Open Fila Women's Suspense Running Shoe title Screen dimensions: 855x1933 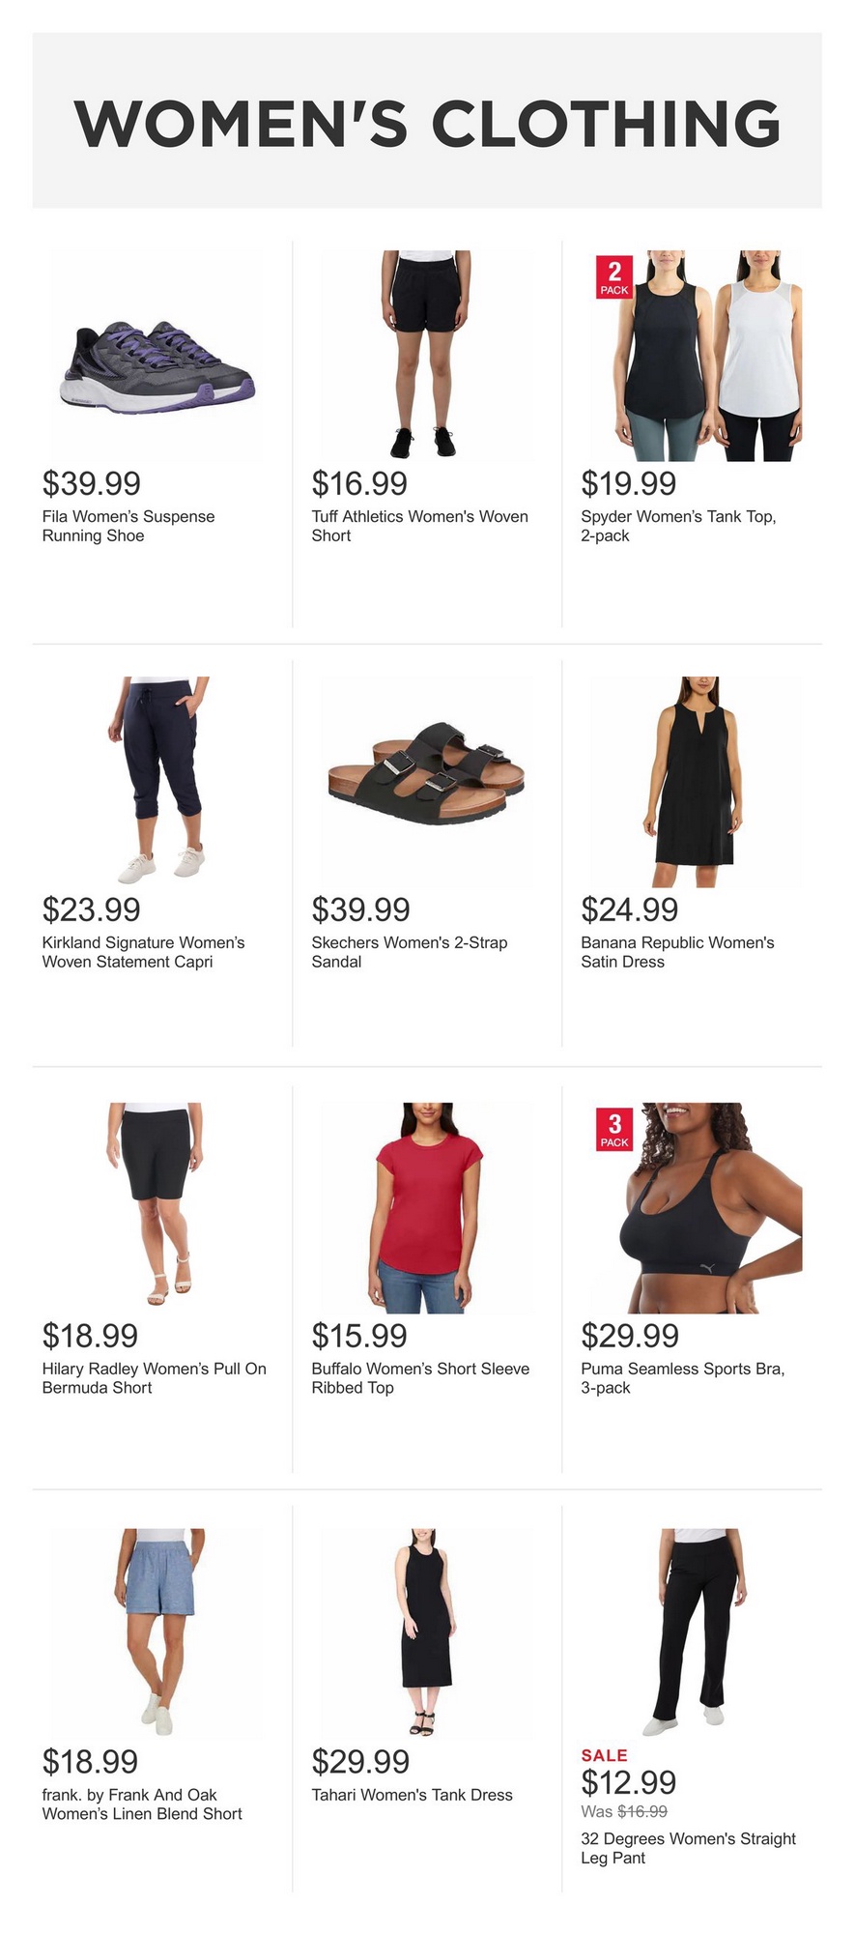[128, 526]
